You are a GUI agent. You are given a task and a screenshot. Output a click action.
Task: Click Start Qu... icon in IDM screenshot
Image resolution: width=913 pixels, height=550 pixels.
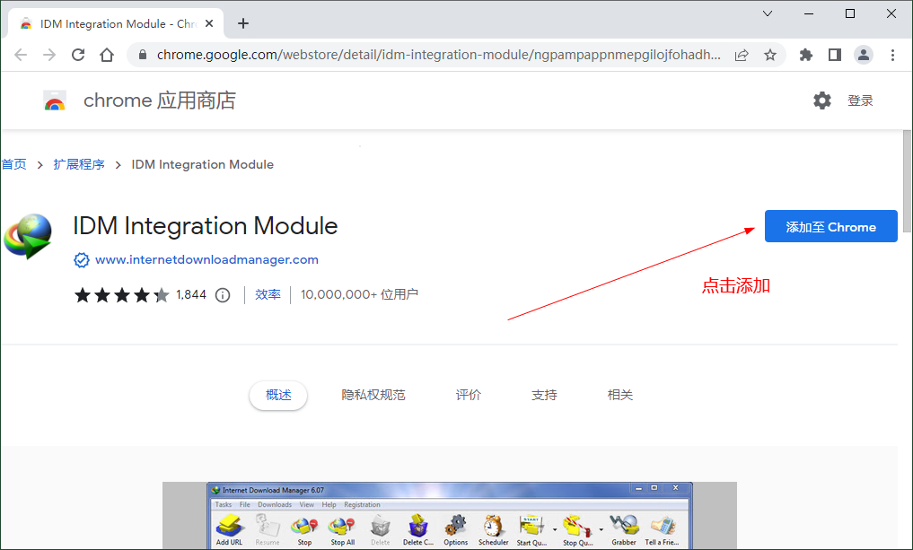pyautogui.click(x=531, y=531)
